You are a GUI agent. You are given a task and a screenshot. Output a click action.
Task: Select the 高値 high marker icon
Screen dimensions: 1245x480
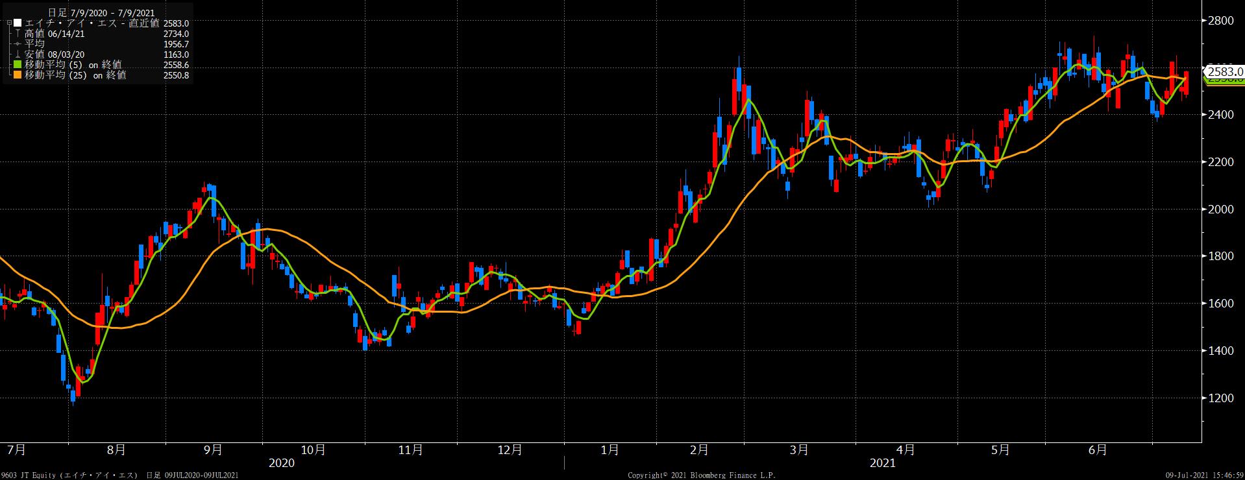[x=18, y=34]
